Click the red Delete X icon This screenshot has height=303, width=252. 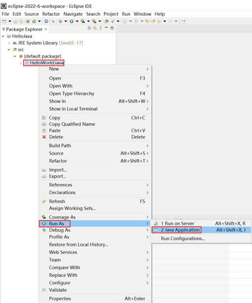point(44,137)
